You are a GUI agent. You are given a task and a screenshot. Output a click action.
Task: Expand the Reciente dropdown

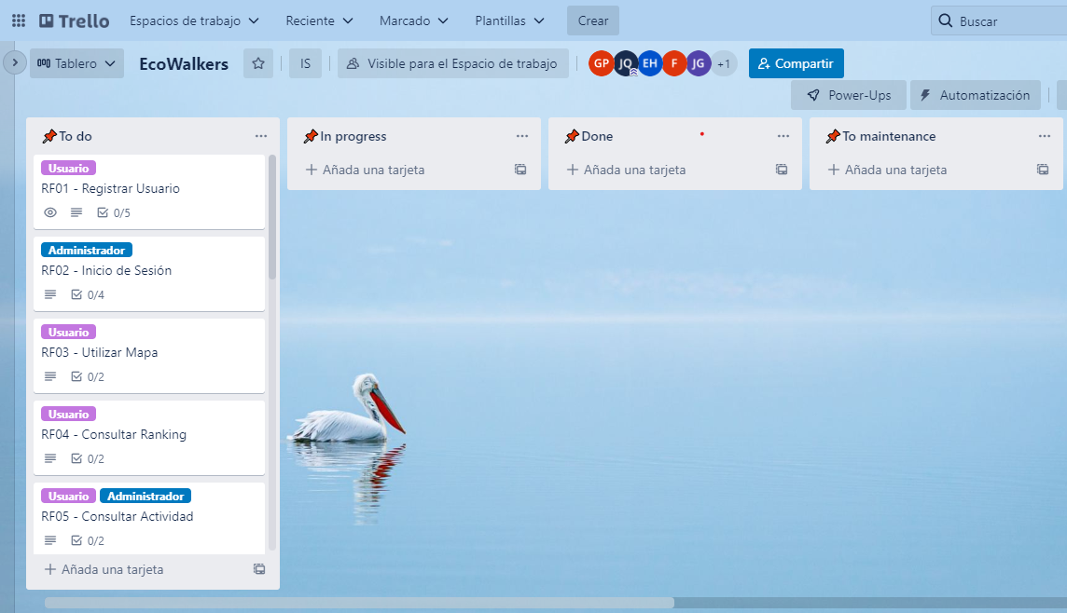pyautogui.click(x=319, y=21)
